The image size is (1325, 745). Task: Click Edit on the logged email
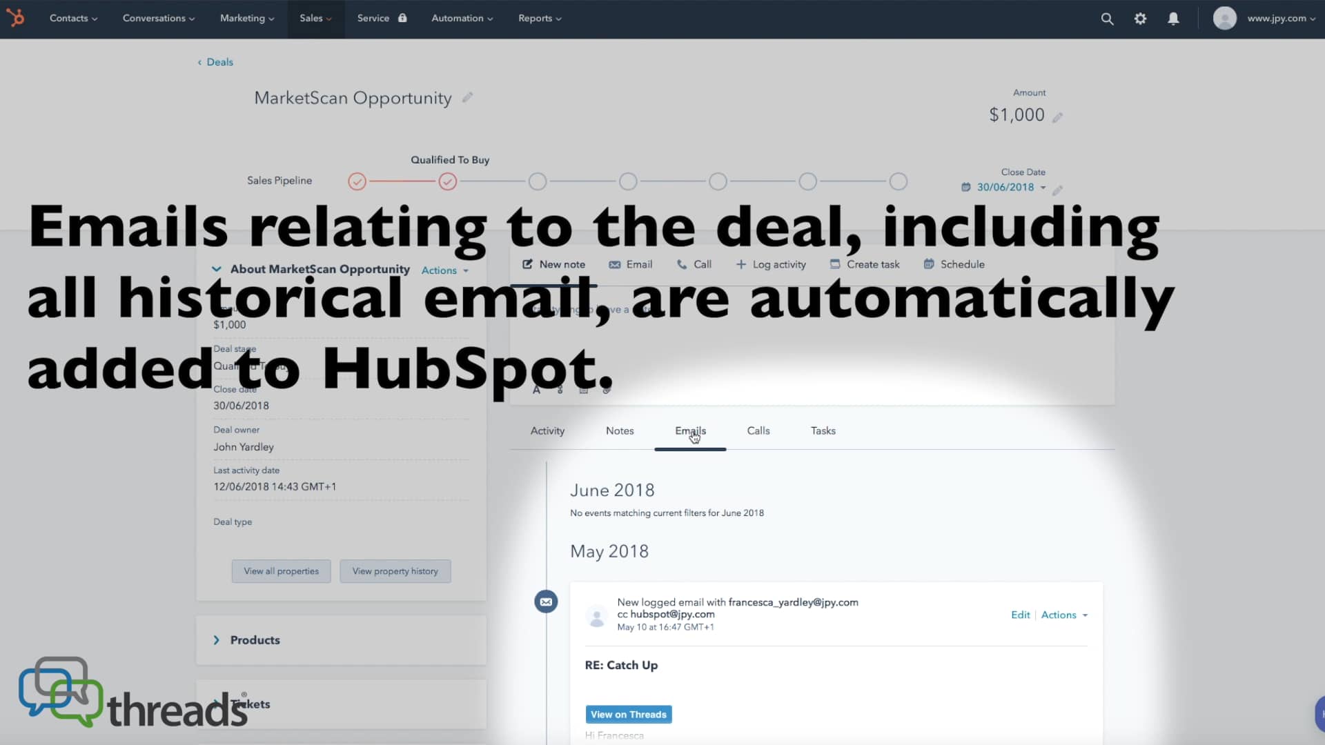coord(1020,615)
